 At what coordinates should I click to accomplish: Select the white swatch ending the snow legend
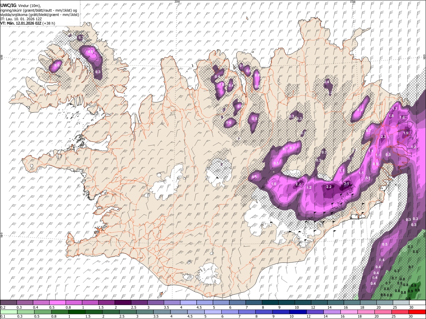417,303
